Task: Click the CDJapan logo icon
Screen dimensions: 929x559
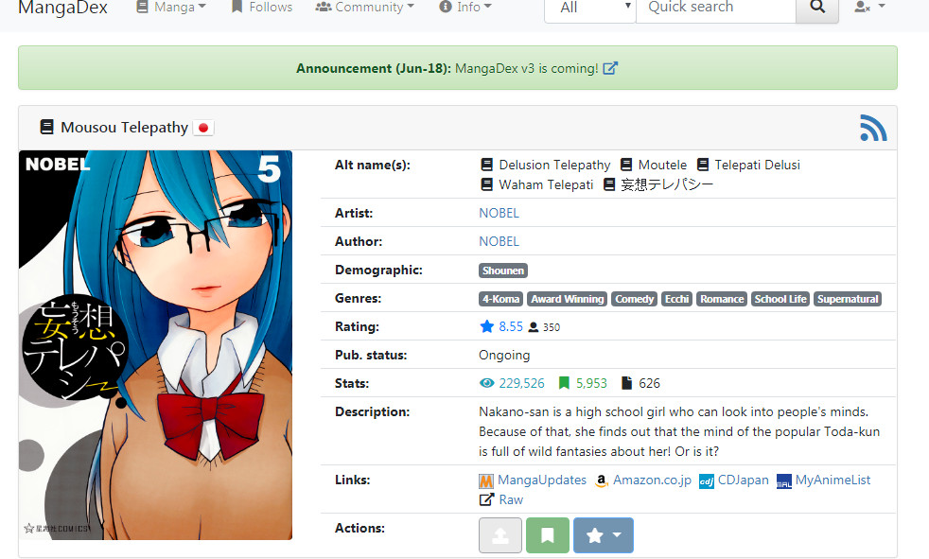Action: (x=707, y=481)
